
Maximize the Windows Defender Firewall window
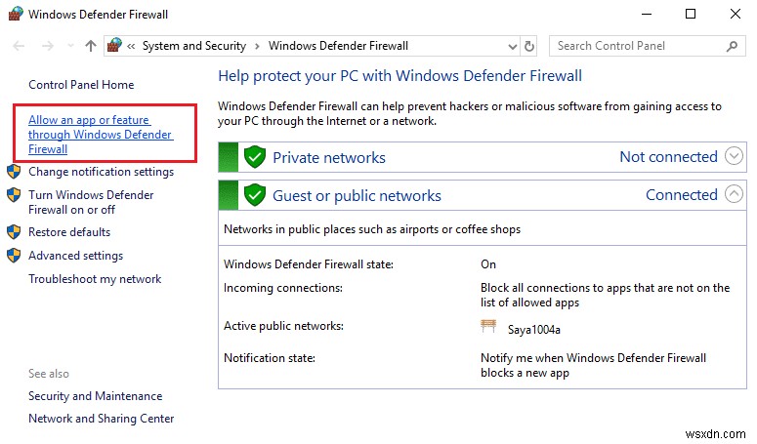pos(691,14)
